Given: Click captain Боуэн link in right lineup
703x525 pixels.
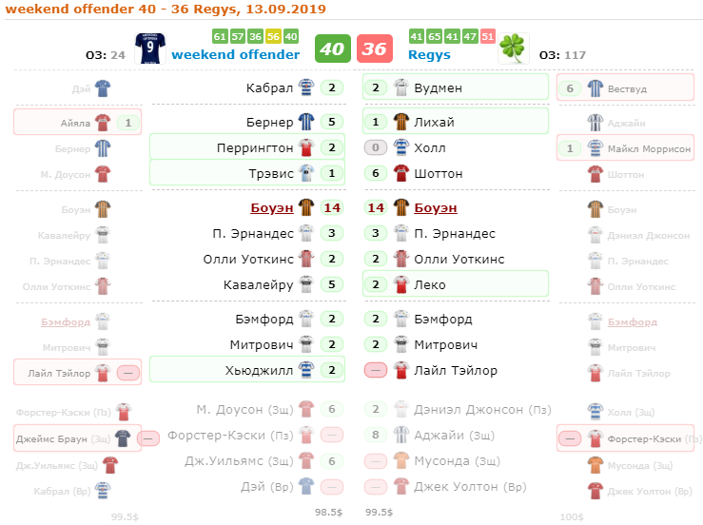Looking at the screenshot, I should coord(436,207).
